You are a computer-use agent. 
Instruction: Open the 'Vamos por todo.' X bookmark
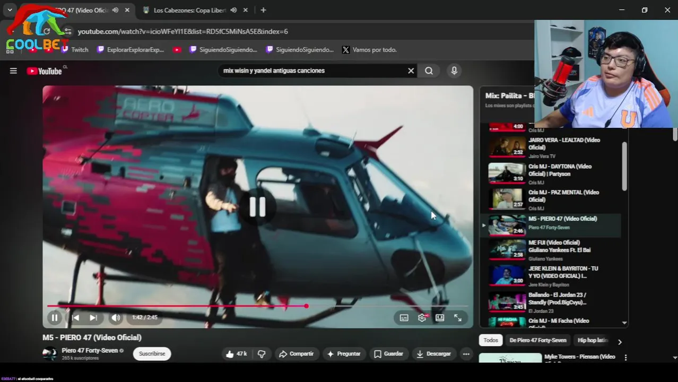coord(369,49)
